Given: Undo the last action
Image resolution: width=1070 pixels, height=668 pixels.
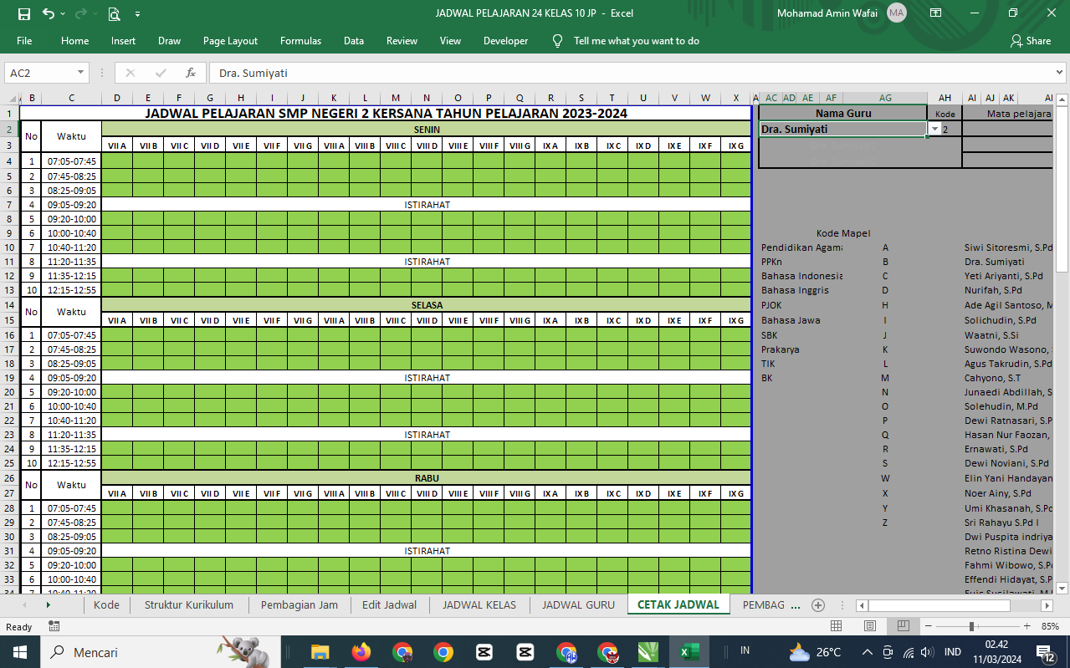Looking at the screenshot, I should (x=49, y=13).
